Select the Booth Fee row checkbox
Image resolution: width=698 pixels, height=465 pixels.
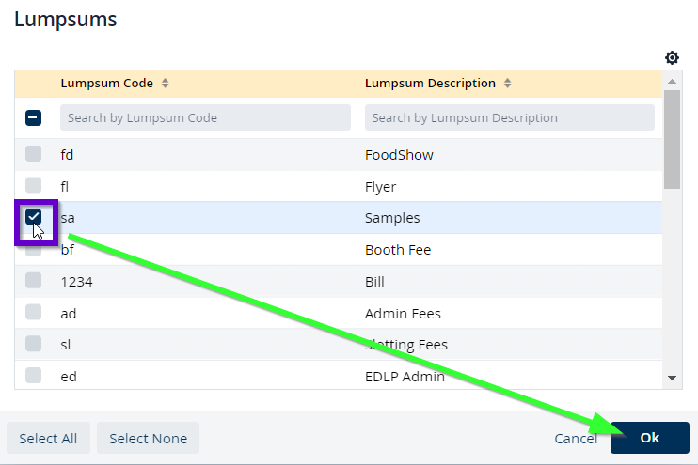pyautogui.click(x=33, y=250)
